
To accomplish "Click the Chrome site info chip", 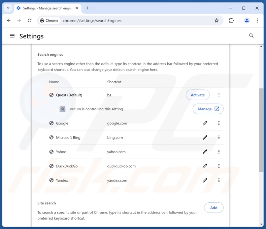I will pyautogui.click(x=49, y=21).
